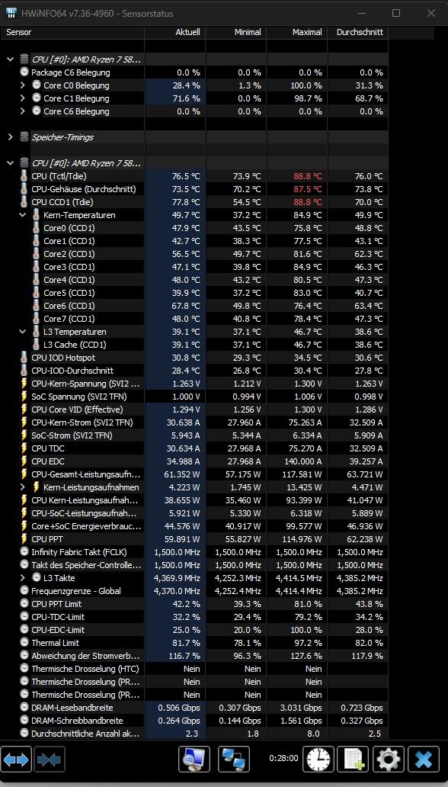Click average value 4,385.2 MHz of L3 Takte

(360, 578)
